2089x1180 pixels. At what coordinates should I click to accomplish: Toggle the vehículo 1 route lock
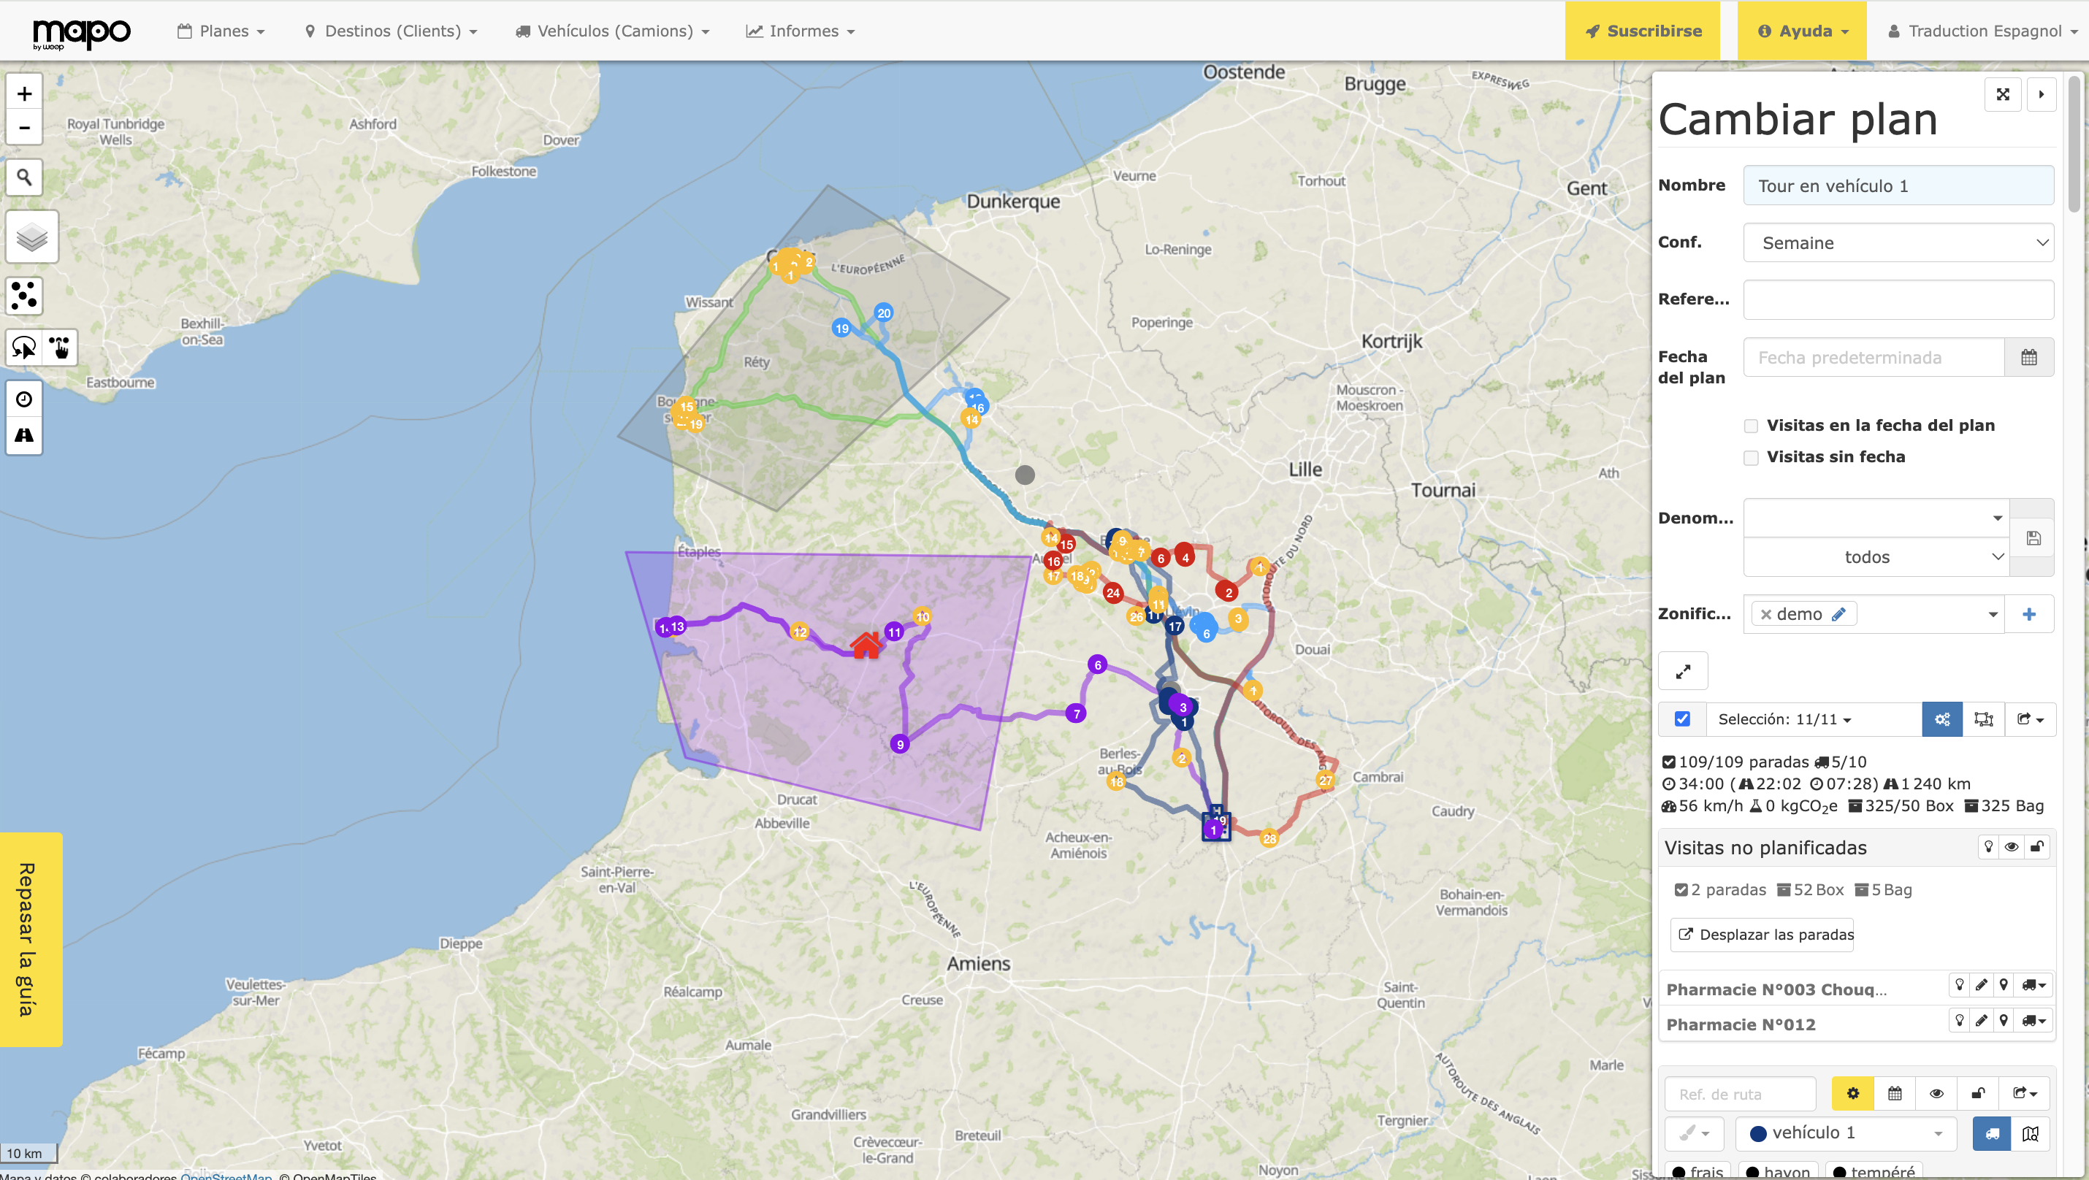[x=1978, y=1093]
